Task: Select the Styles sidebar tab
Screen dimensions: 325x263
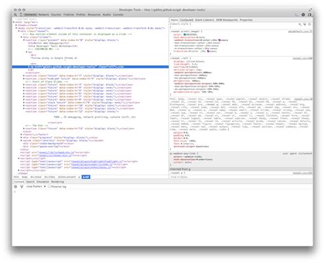Action: [174, 20]
